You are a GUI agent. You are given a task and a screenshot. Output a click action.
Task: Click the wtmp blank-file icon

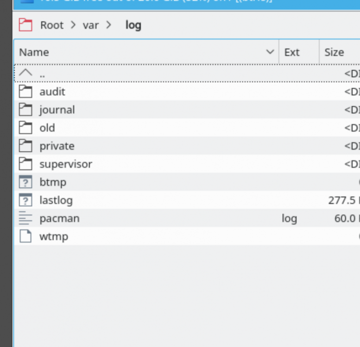click(x=25, y=236)
